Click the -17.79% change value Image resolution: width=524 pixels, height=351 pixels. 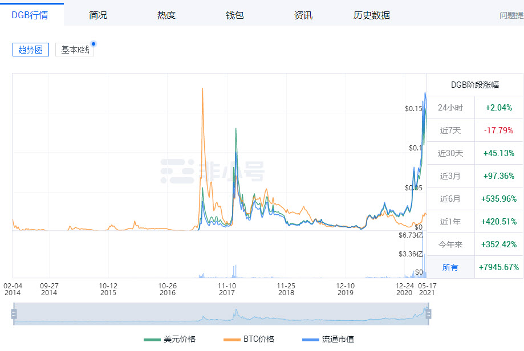[x=498, y=130]
